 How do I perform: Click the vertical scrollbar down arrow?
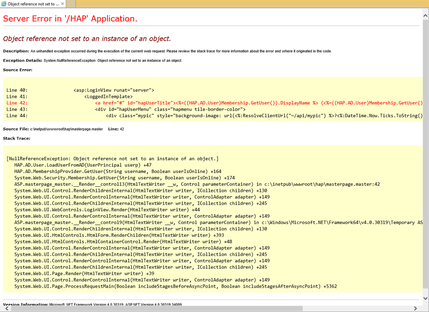(x=426, y=298)
